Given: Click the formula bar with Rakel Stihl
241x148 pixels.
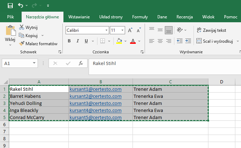Looking at the screenshot, I should [165, 67].
